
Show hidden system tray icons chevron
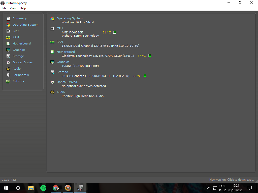click(209, 188)
